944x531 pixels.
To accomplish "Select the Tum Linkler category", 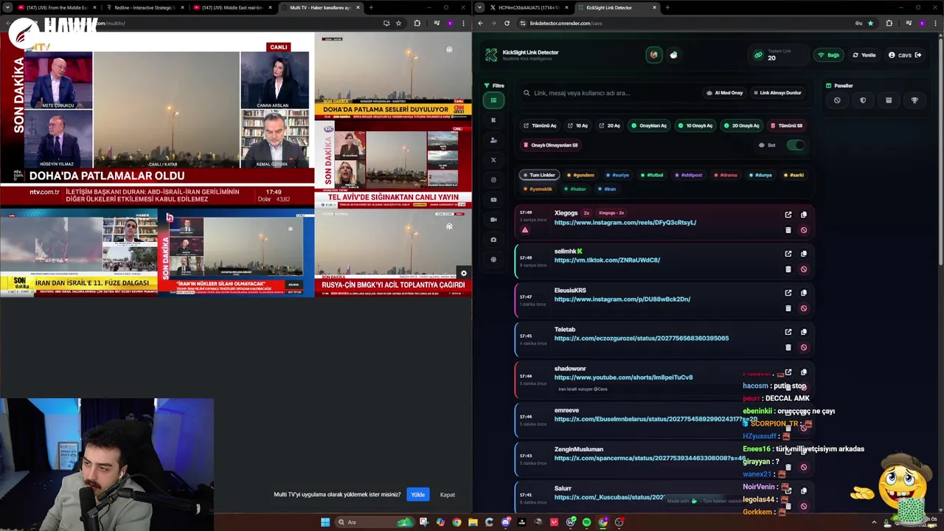I will [x=539, y=175].
